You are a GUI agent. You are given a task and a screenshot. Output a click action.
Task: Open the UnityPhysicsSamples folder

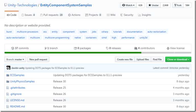(22, 81)
